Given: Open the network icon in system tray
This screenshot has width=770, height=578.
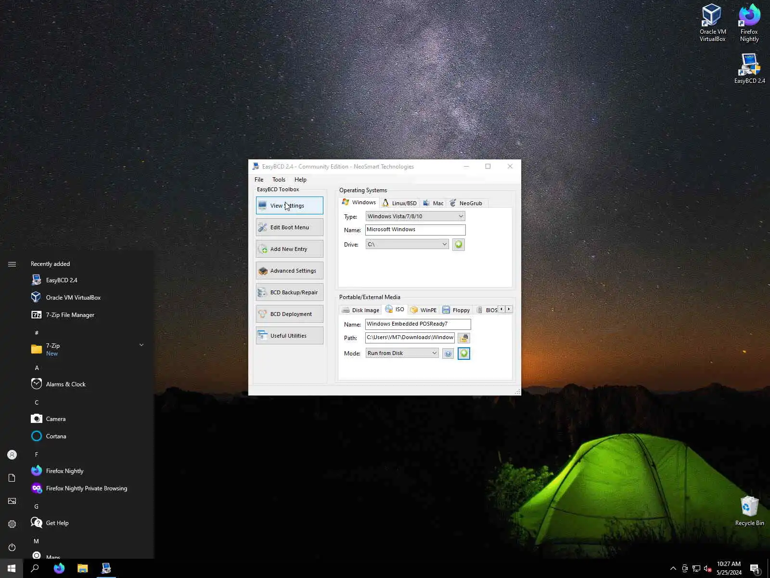Looking at the screenshot, I should coord(696,569).
